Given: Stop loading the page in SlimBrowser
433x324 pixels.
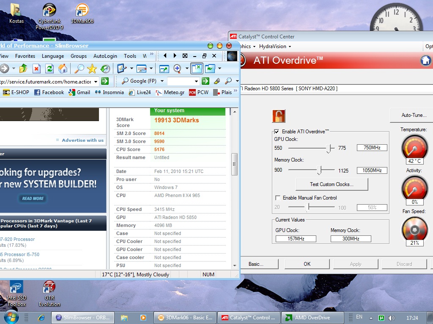Looking at the screenshot, I should point(36,68).
